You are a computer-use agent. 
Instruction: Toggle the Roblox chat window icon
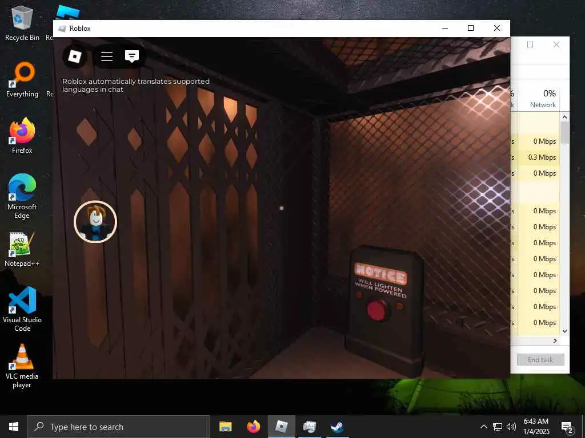point(132,56)
